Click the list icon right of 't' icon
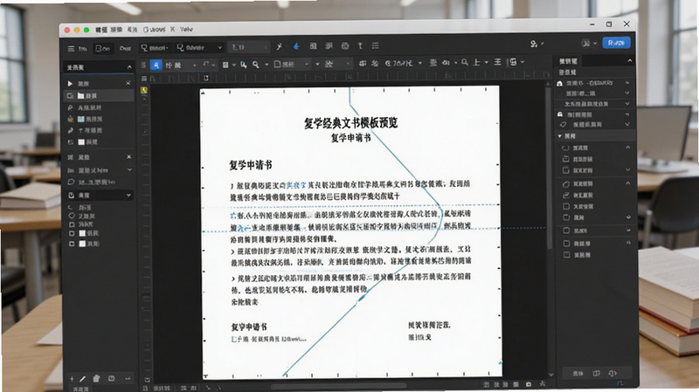 pos(376,46)
